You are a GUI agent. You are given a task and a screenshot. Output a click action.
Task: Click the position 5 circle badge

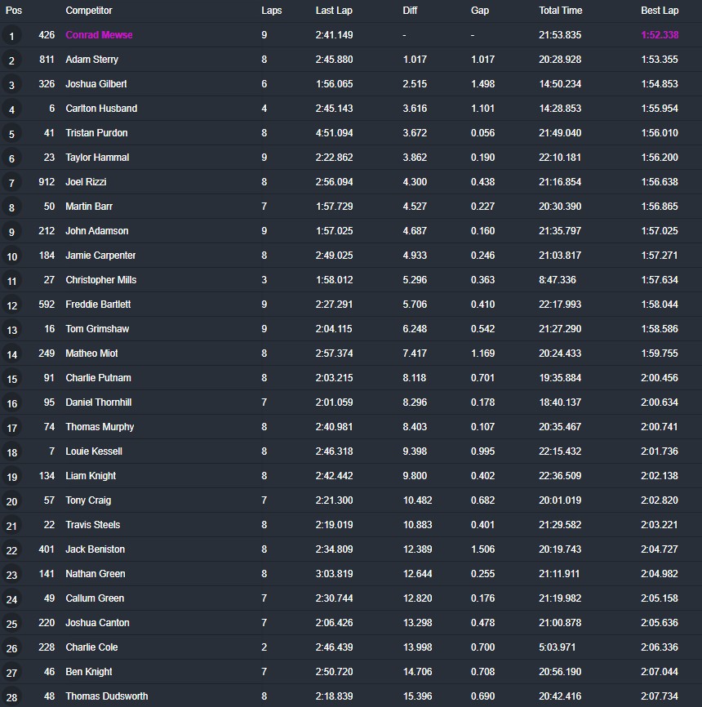coord(11,134)
